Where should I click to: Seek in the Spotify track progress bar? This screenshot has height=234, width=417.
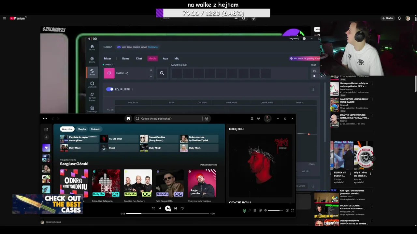[x=167, y=214]
